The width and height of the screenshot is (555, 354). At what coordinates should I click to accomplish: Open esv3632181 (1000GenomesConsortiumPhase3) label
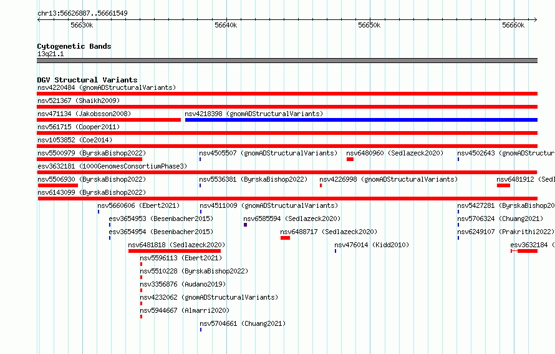coord(112,166)
